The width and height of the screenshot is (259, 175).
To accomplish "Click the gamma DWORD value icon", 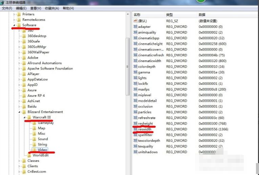I will [x=135, y=72].
